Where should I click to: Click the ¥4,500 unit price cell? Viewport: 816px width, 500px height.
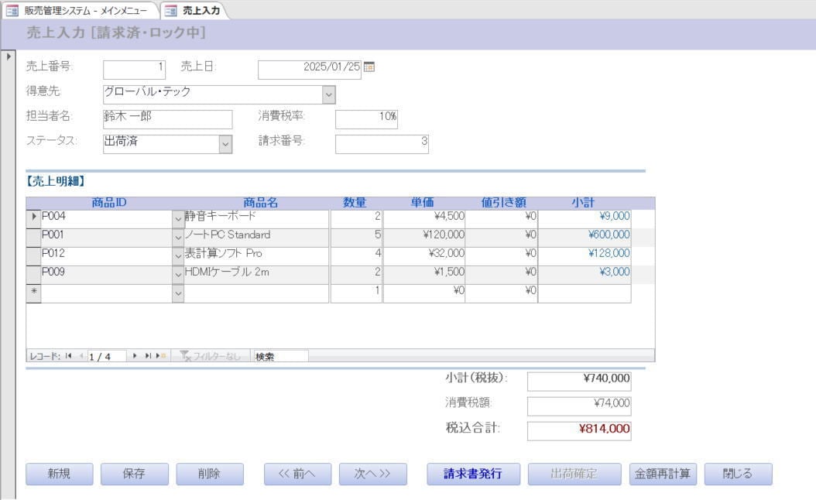[424, 219]
